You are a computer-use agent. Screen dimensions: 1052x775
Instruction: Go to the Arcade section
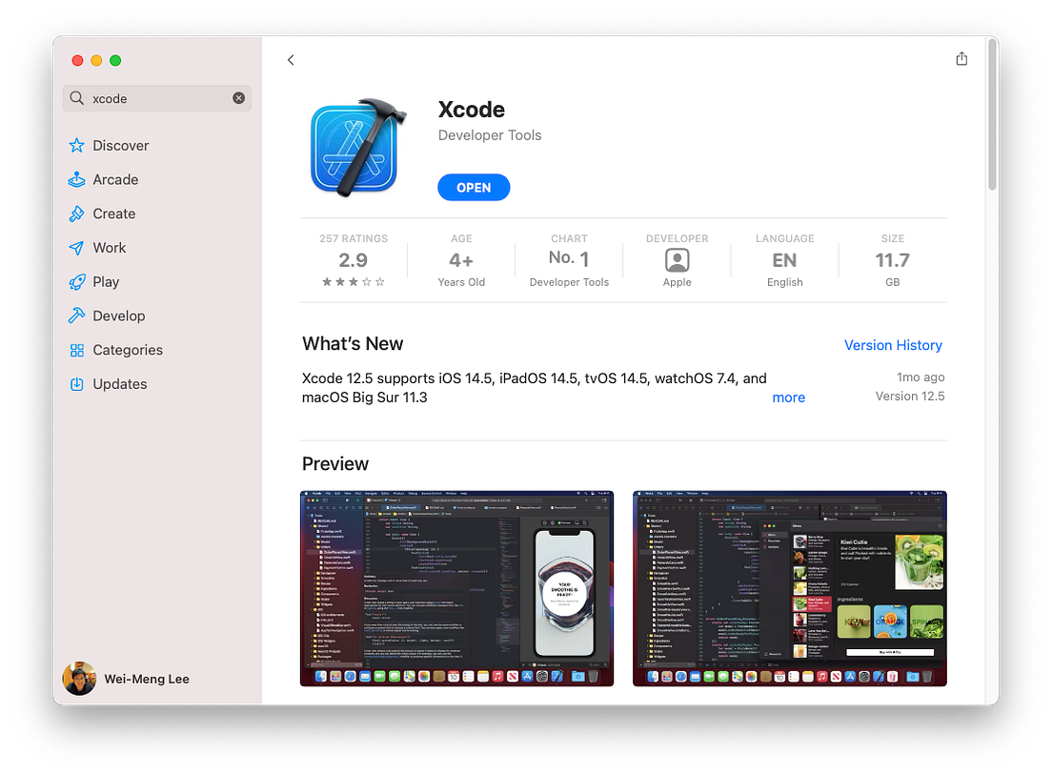pyautogui.click(x=115, y=180)
